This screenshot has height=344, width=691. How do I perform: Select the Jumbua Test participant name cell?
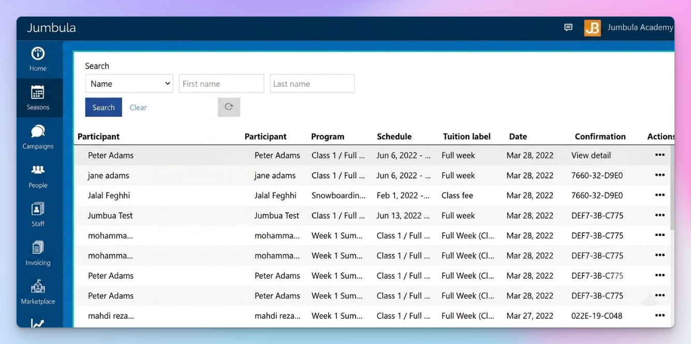[110, 216]
